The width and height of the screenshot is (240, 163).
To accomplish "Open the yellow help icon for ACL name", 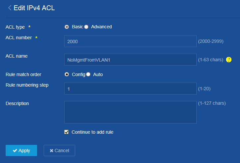I will (229, 60).
